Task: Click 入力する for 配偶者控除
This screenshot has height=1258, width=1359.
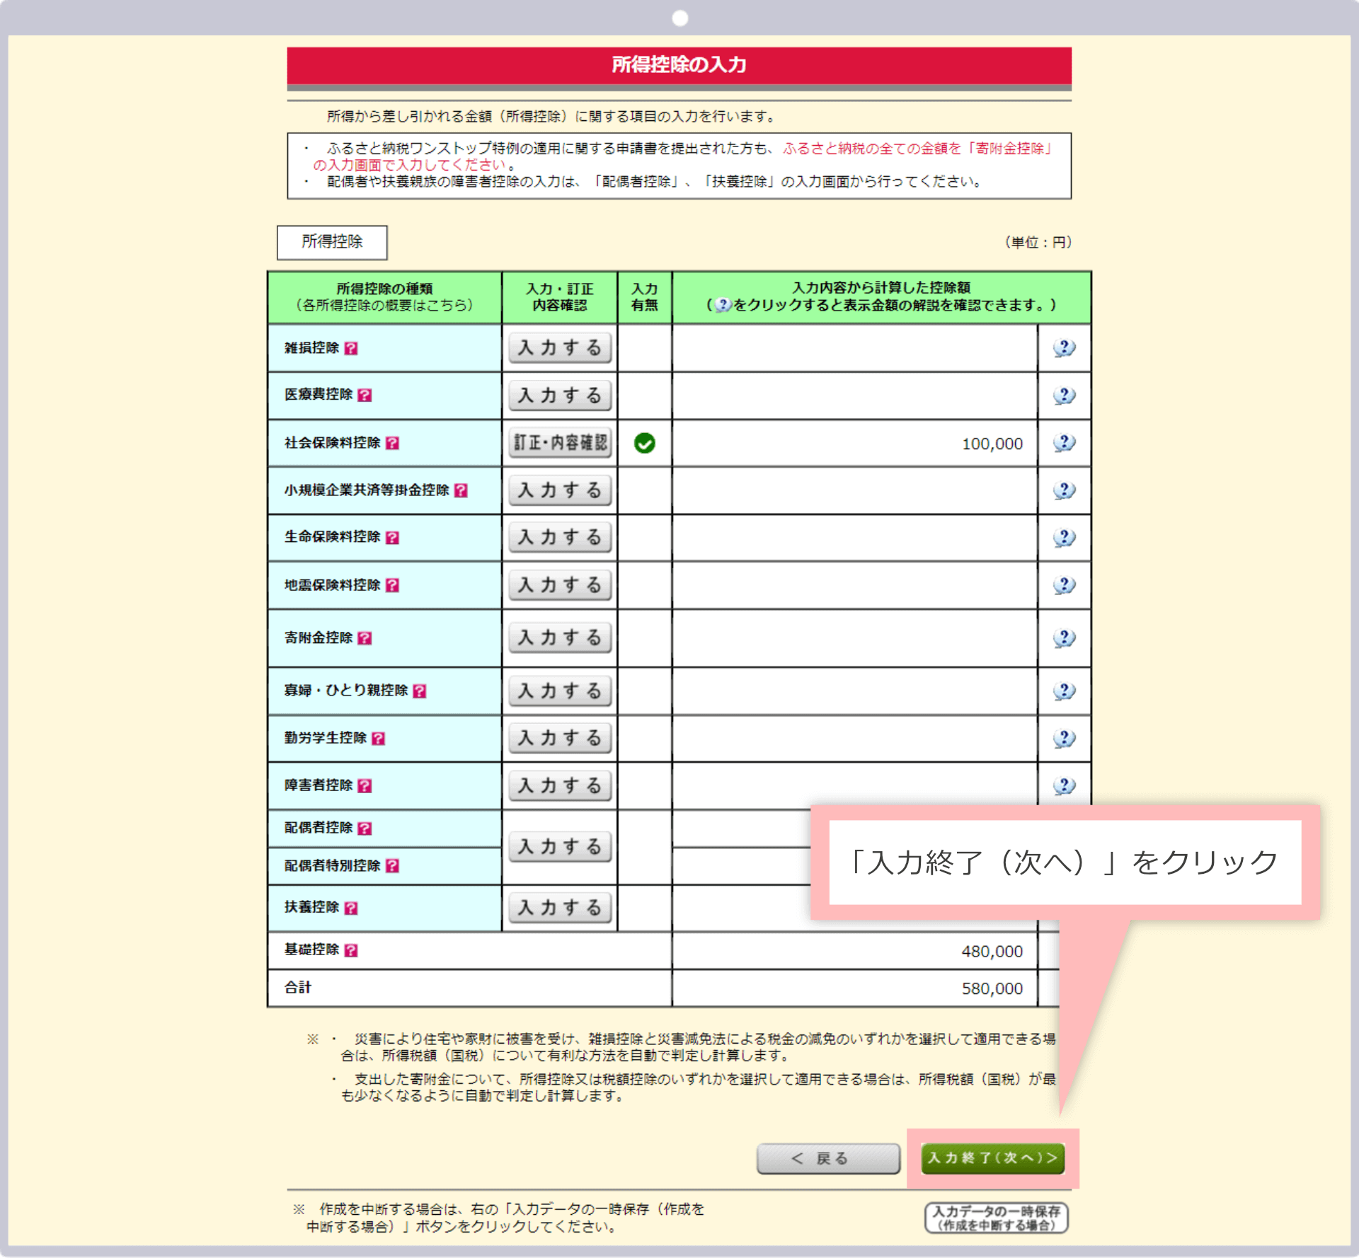Action: click(559, 846)
